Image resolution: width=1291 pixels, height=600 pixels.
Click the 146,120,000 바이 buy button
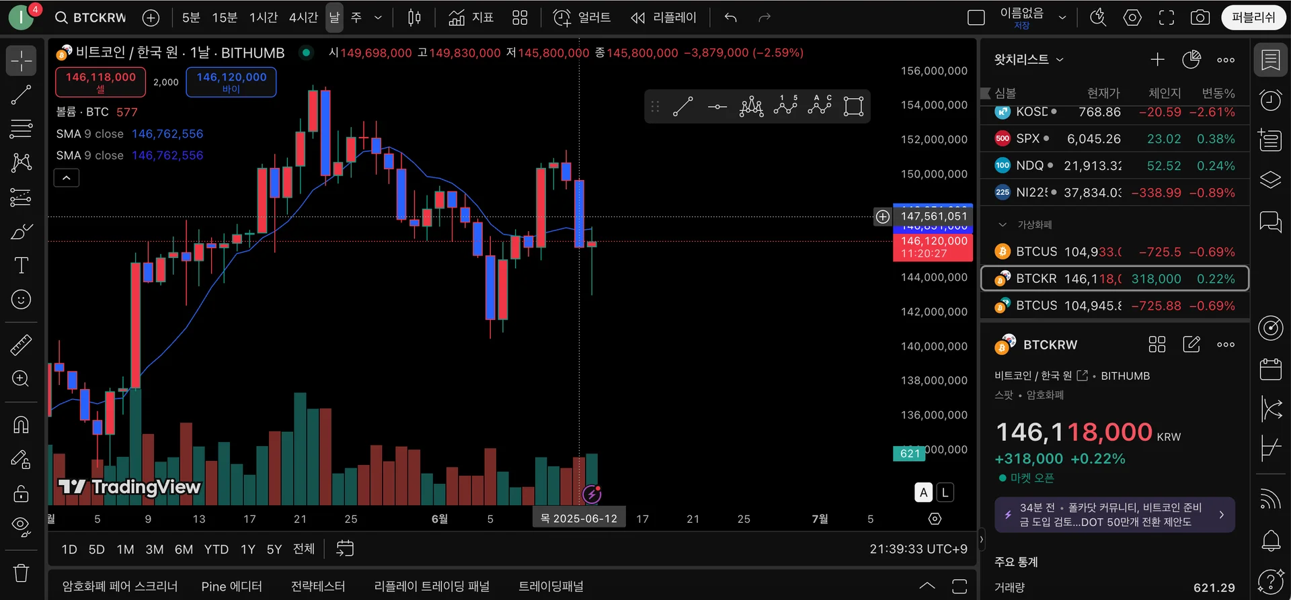(x=231, y=82)
